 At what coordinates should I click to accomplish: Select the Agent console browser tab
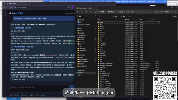[x=17, y=3]
